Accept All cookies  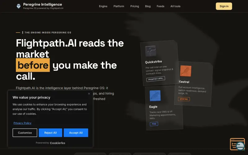click(76, 133)
